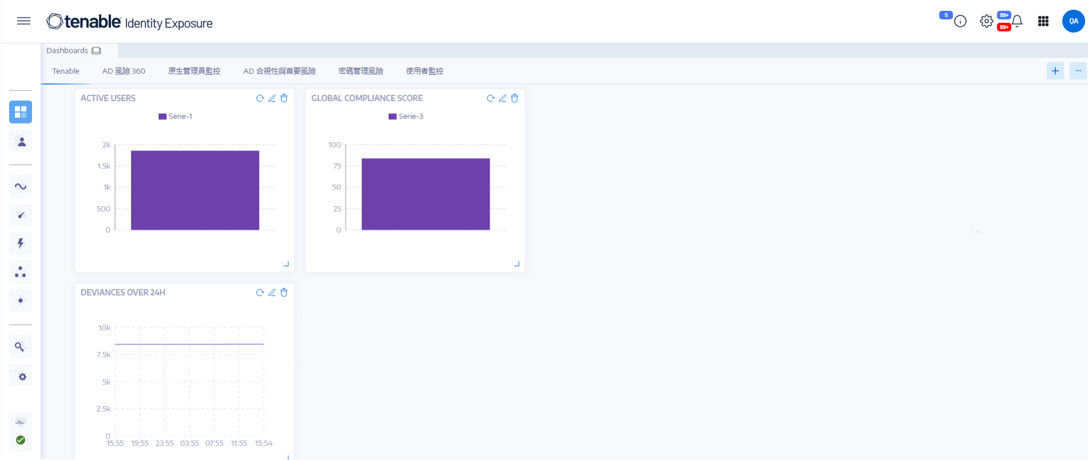Open the Trail Flow wave icon
Viewport: 1088px width, 460px height.
click(21, 187)
